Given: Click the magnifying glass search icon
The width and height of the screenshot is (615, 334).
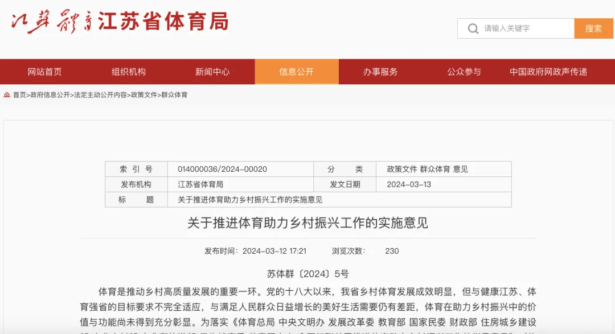Looking at the screenshot, I should (473, 28).
